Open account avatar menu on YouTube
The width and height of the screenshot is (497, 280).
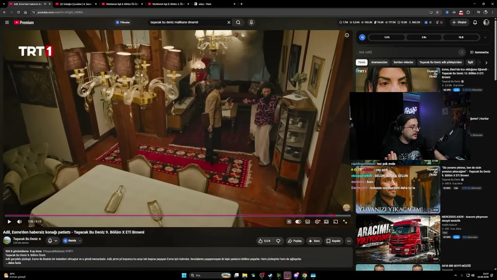tap(486, 23)
